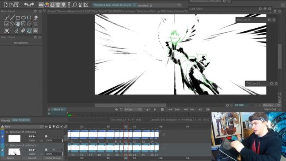Open the magnifier search icon in the top toolbar

[x=75, y=5]
